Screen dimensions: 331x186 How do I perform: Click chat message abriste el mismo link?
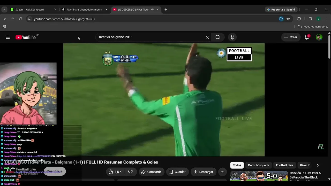click(x=27, y=152)
